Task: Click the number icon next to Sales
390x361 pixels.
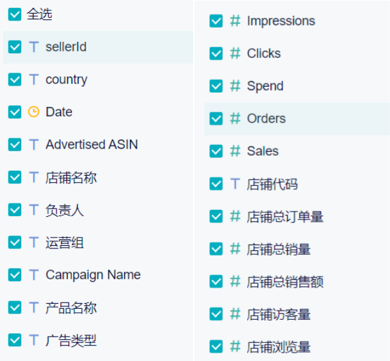Action: pos(235,151)
